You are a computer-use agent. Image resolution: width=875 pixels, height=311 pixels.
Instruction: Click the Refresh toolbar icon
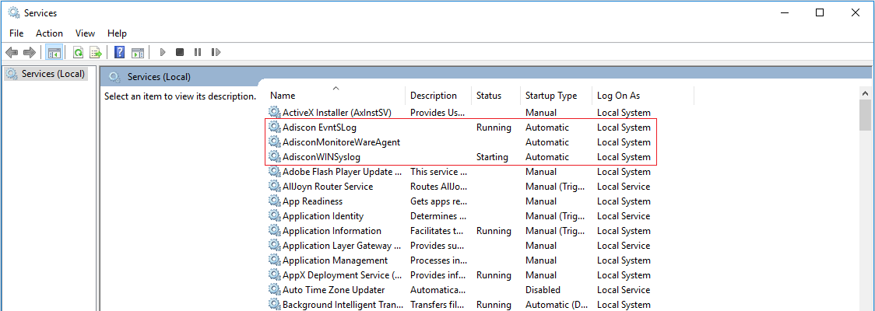click(x=78, y=52)
